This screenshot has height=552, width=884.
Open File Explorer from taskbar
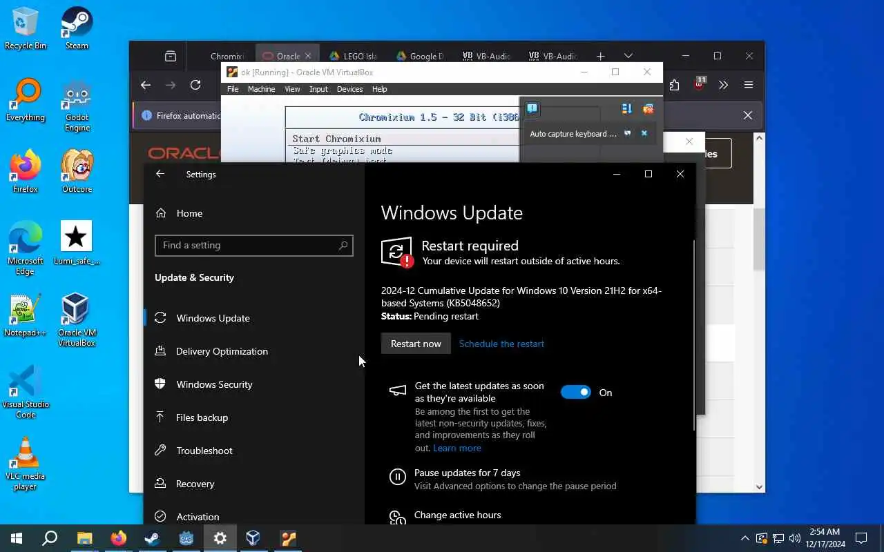point(84,538)
